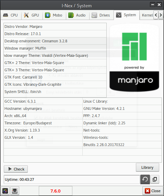The image size is (164, 196).
Task: Select 'Distro Release: 17.0.1' row
Action: click(55, 34)
